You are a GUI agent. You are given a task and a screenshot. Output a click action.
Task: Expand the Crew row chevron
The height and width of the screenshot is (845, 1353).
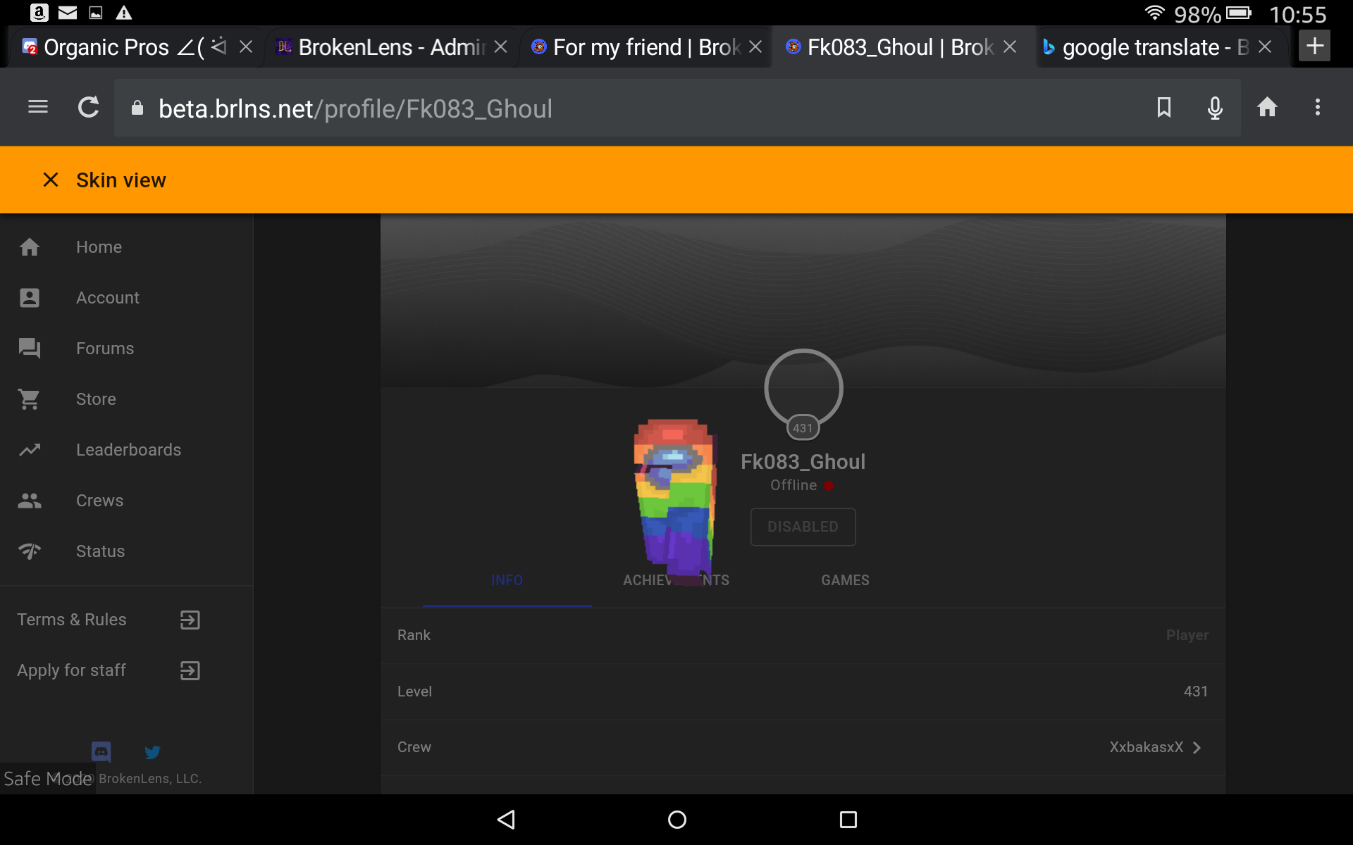1197,747
